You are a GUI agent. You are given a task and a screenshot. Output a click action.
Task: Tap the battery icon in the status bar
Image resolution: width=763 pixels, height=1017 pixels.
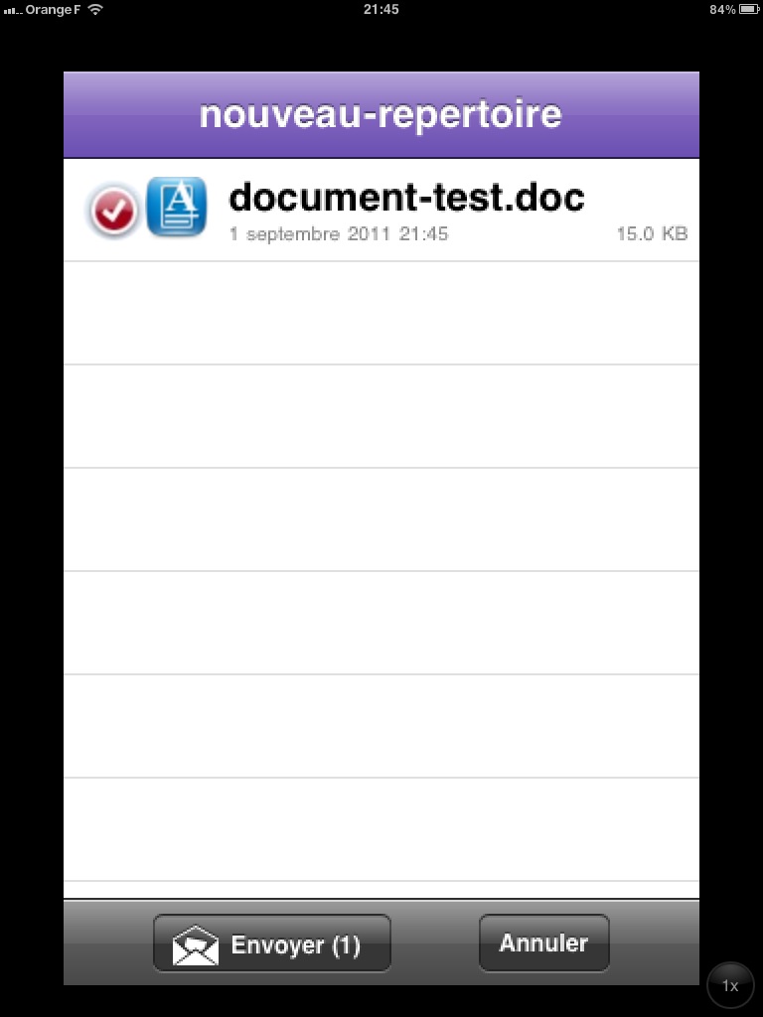click(749, 9)
